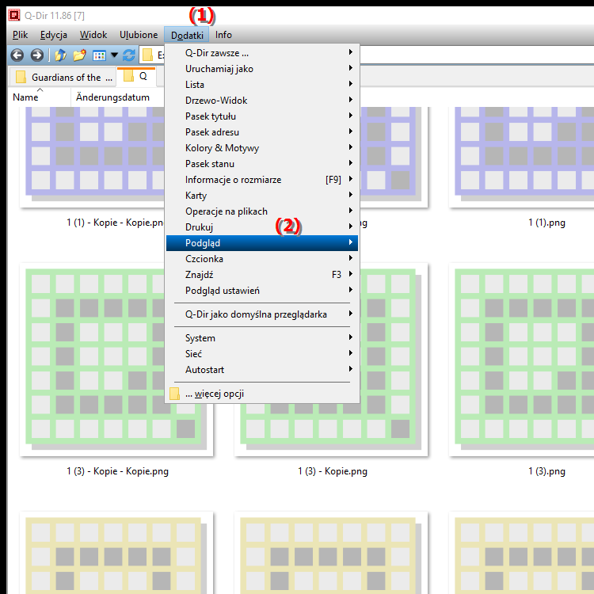Open the Drukuj submenu
Viewport: 594px width, 594px height.
[262, 227]
